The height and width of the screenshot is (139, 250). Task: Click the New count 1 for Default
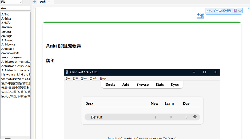tap(155, 117)
